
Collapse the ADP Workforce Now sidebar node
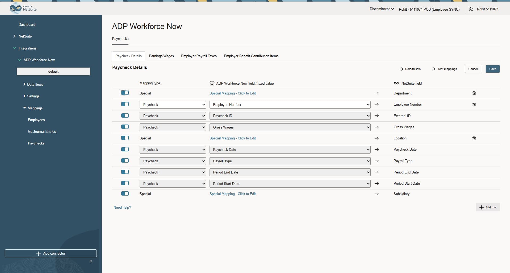[x=19, y=60]
